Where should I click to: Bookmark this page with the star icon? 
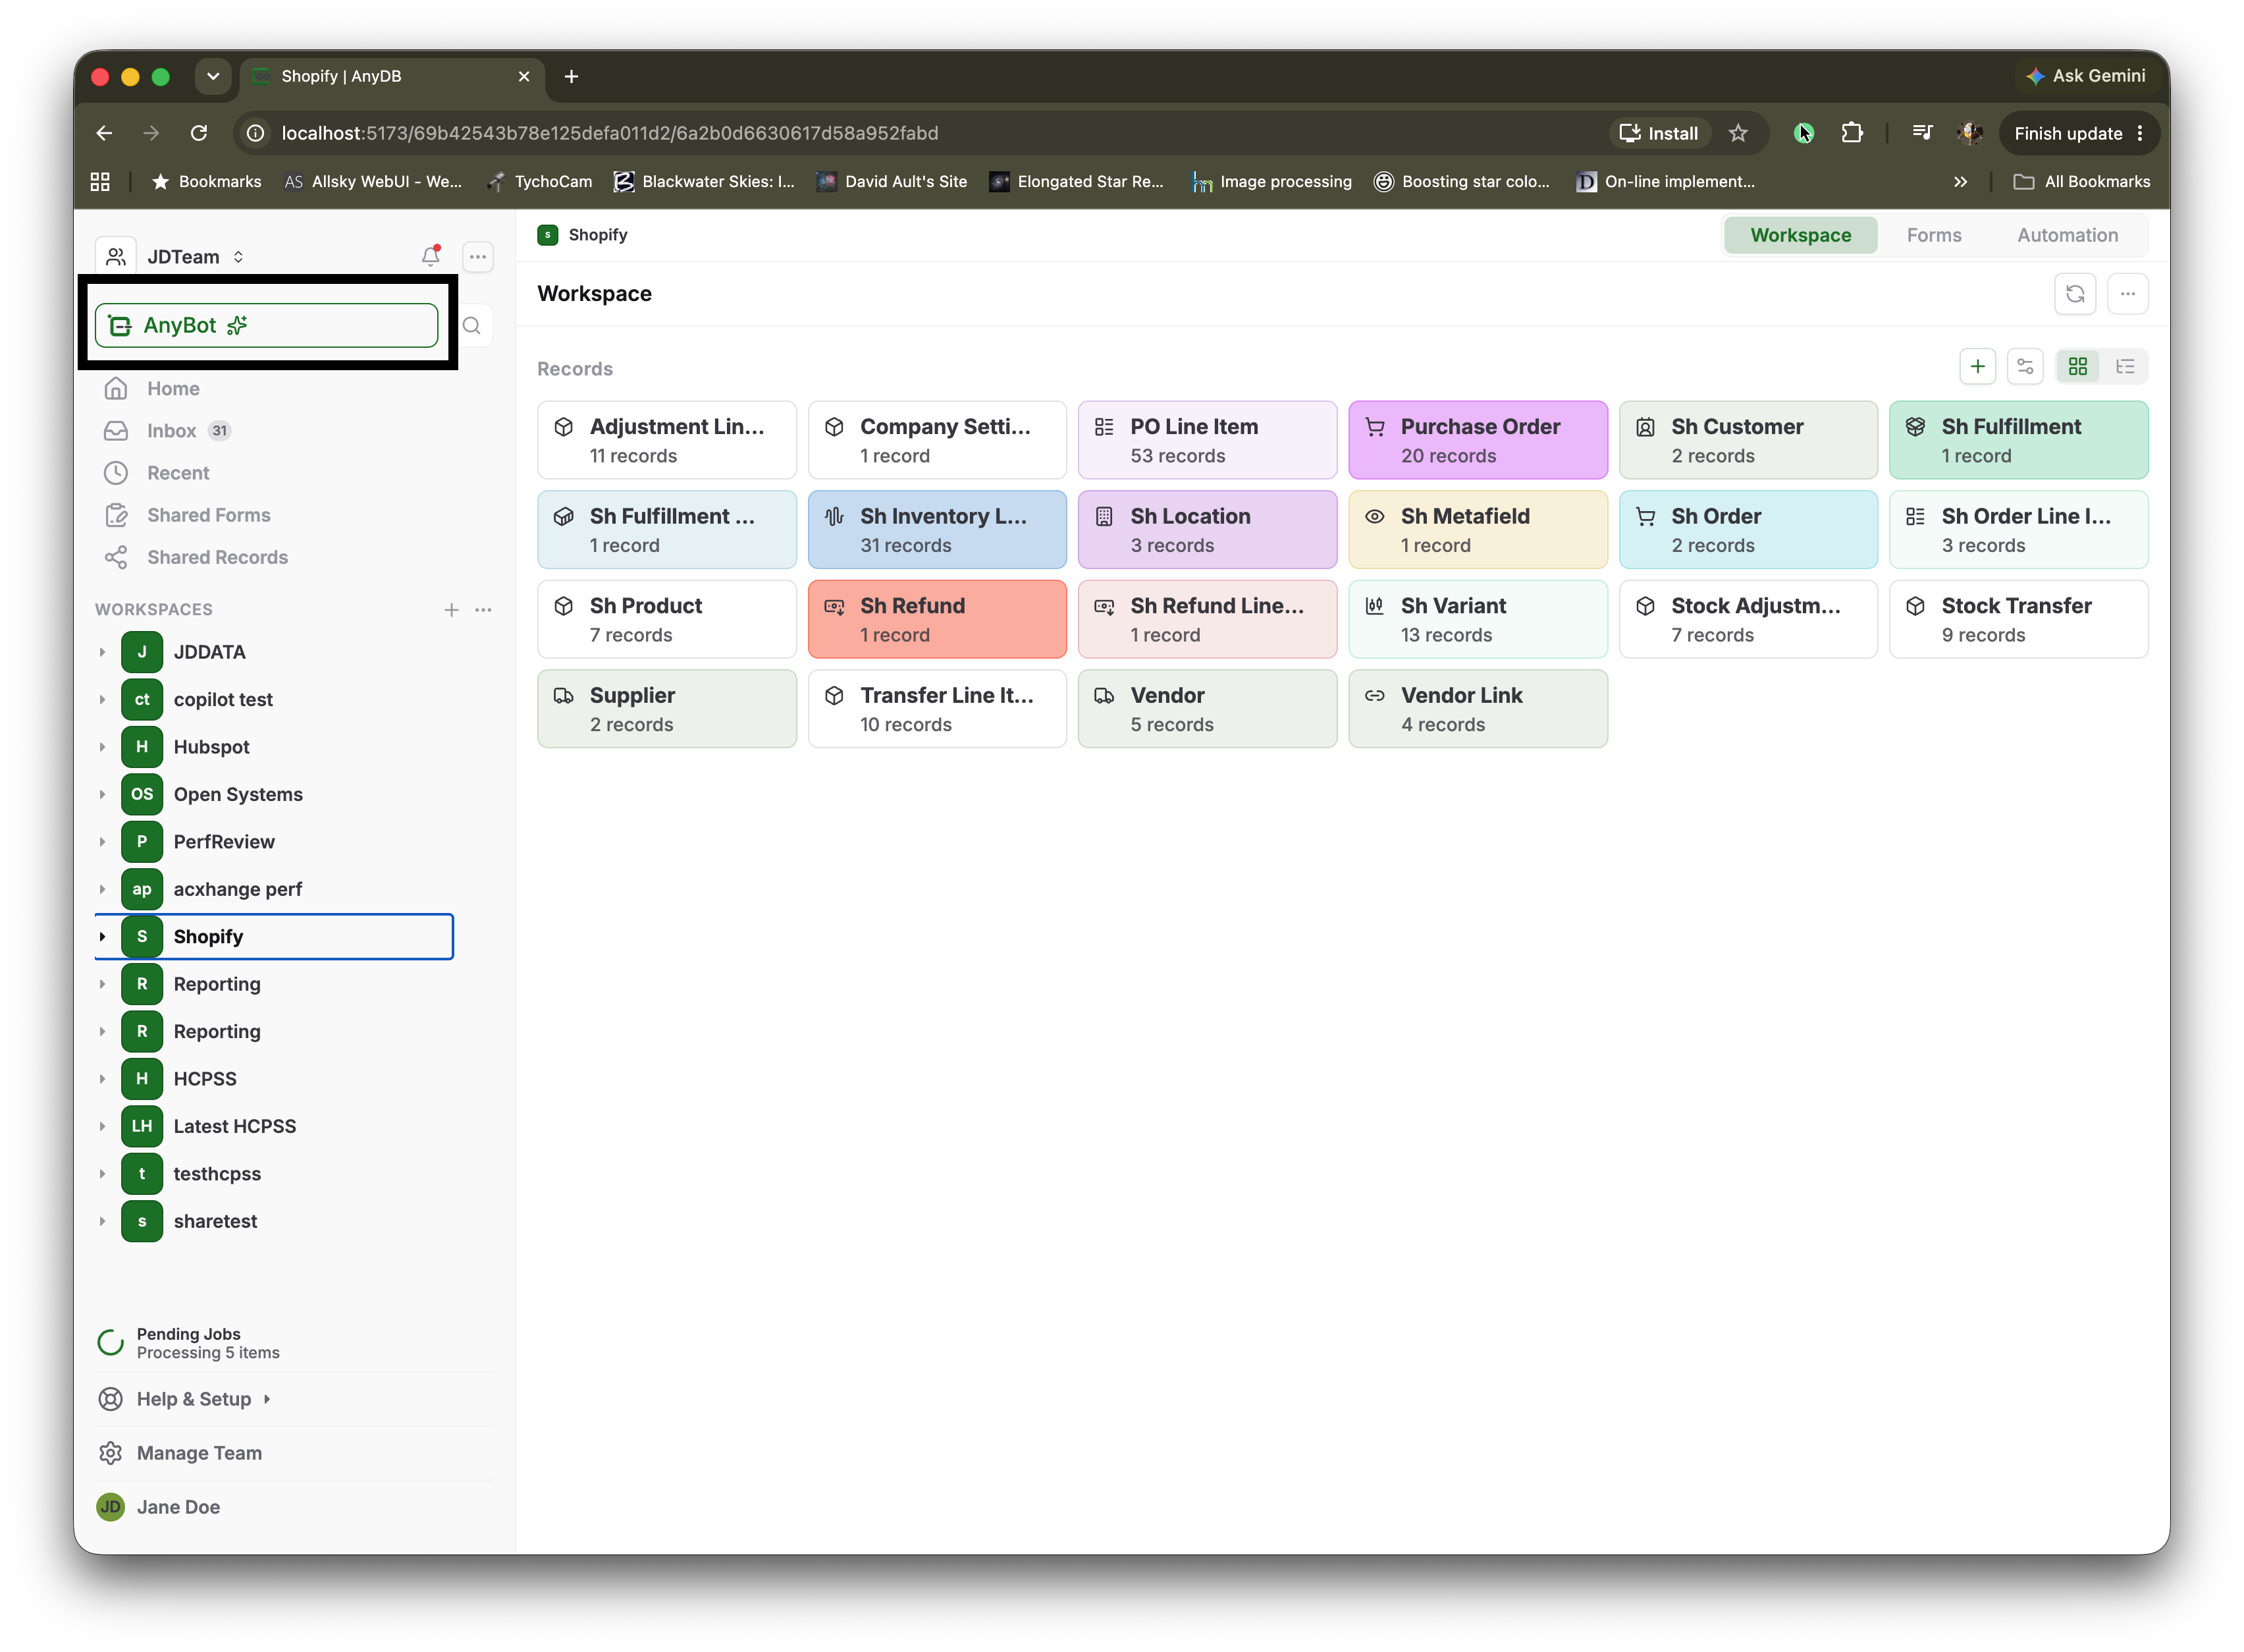[1738, 133]
